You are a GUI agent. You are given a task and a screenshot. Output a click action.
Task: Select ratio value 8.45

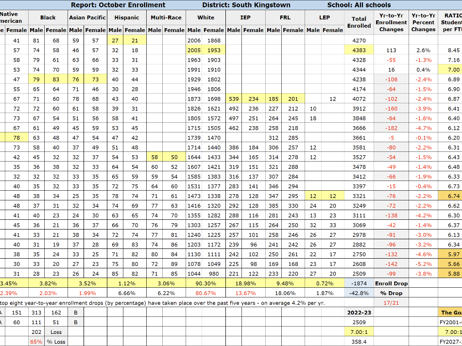(x=453, y=50)
